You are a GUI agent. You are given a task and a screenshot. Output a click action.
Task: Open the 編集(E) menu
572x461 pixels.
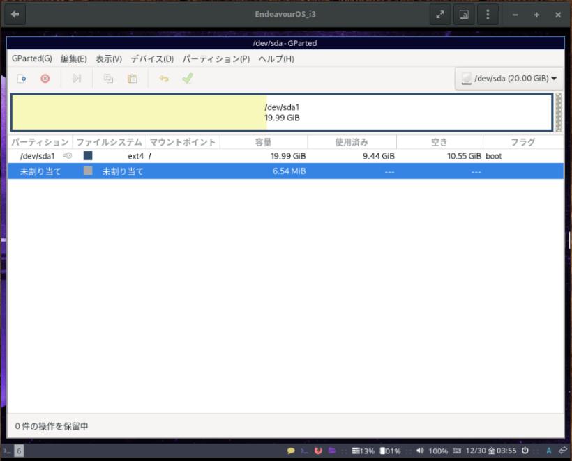74,58
